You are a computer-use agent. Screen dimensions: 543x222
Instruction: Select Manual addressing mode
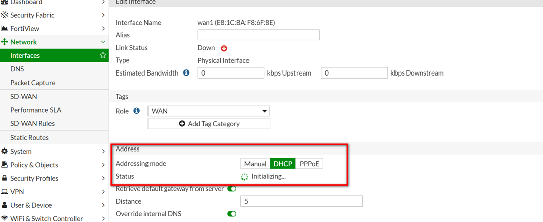(255, 164)
